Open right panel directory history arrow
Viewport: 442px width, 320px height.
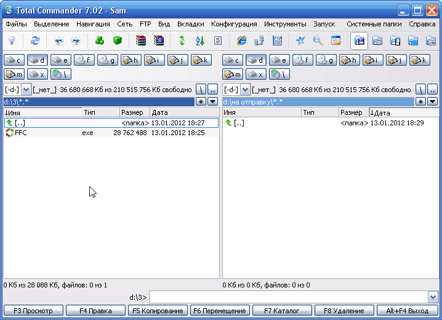pyautogui.click(x=432, y=101)
